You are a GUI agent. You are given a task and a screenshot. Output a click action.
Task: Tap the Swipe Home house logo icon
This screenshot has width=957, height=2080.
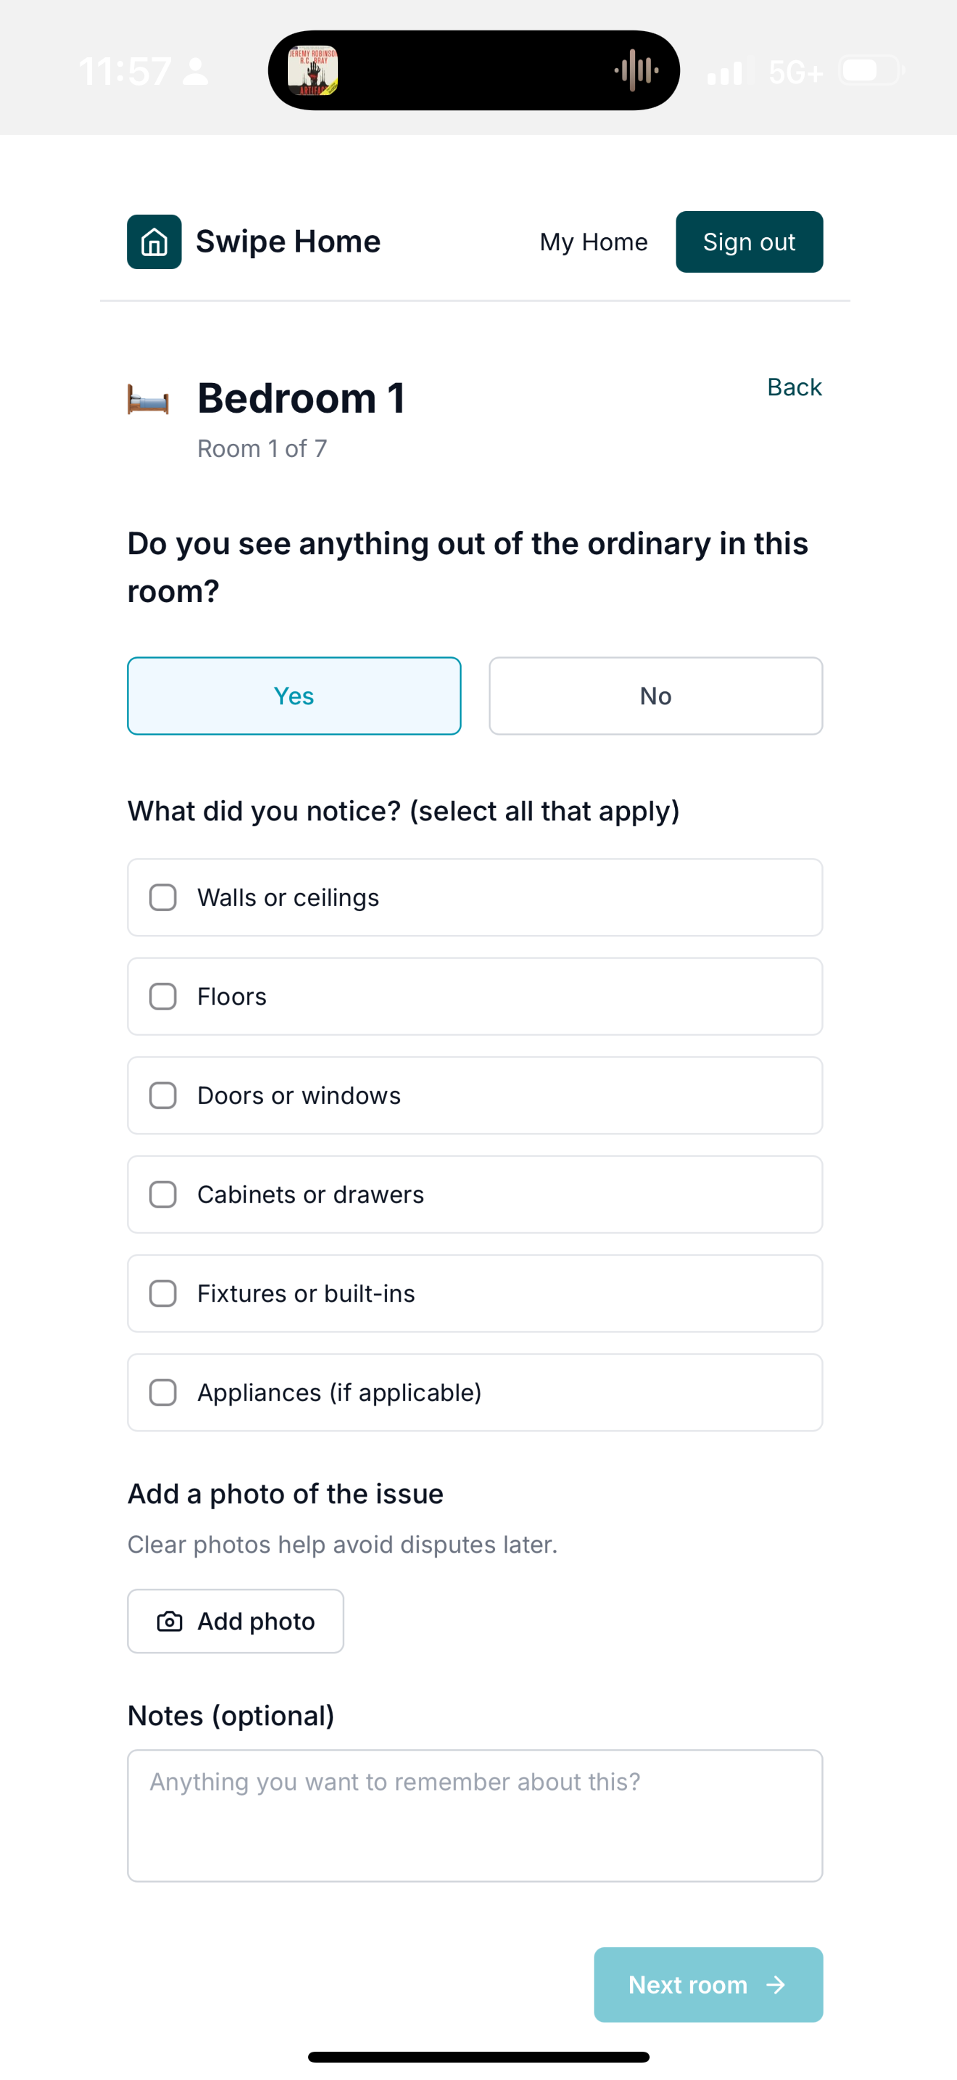tap(154, 242)
